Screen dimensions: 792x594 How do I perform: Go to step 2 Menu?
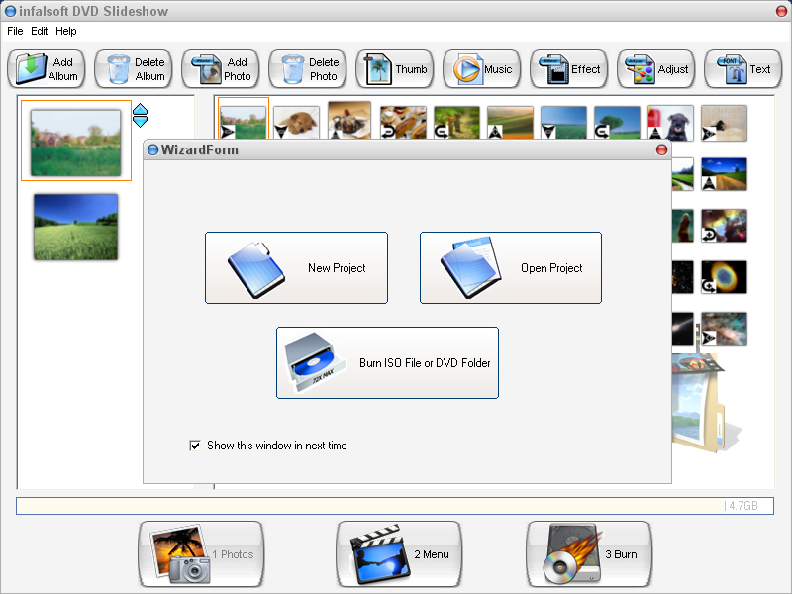click(399, 554)
